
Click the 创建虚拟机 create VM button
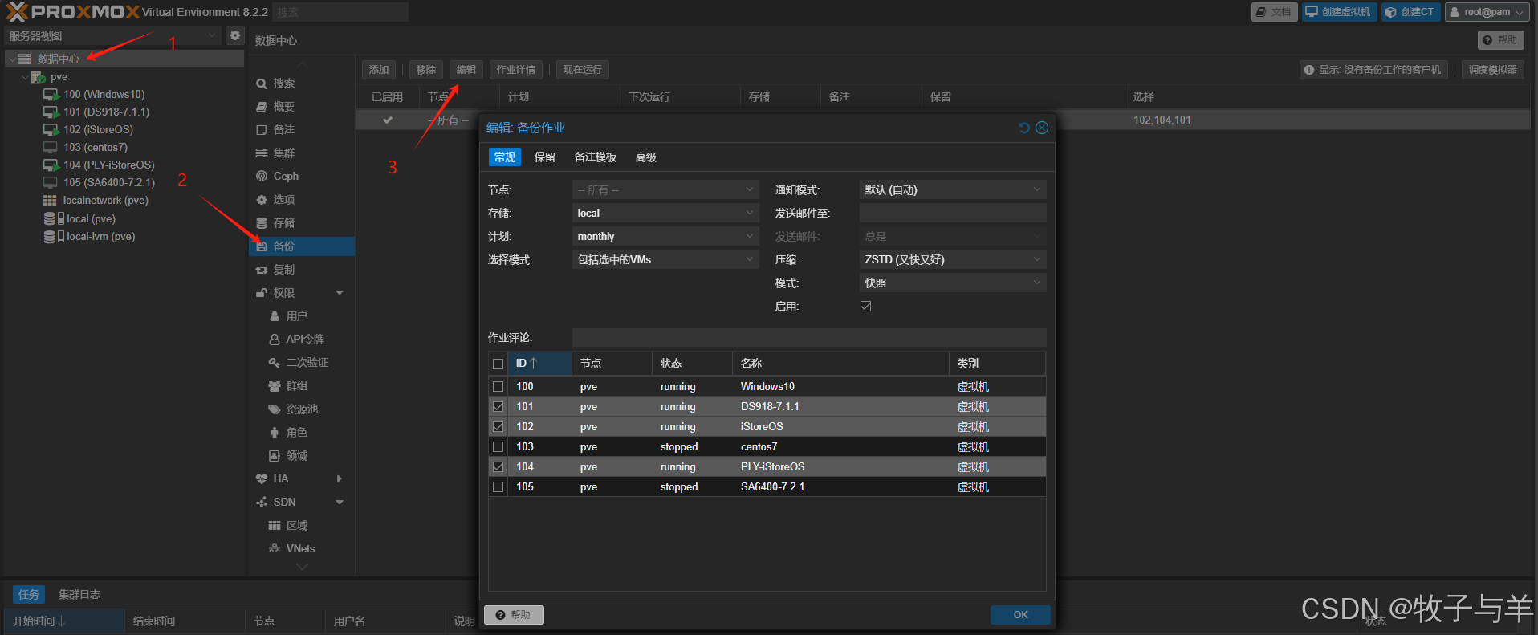click(1339, 12)
